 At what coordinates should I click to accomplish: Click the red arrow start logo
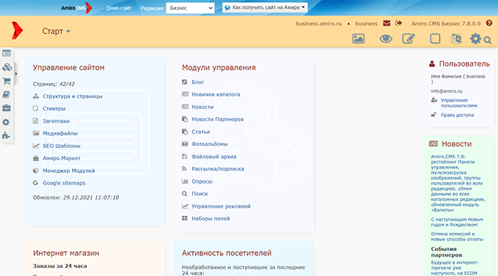(x=17, y=30)
